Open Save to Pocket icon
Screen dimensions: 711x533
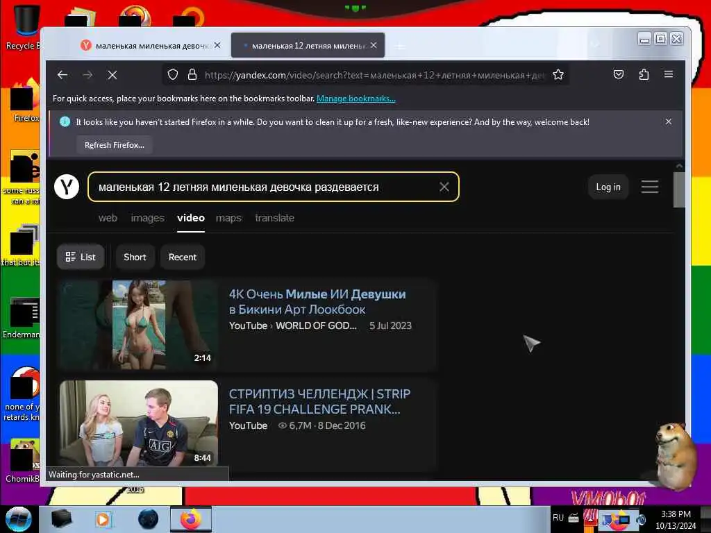pos(619,74)
